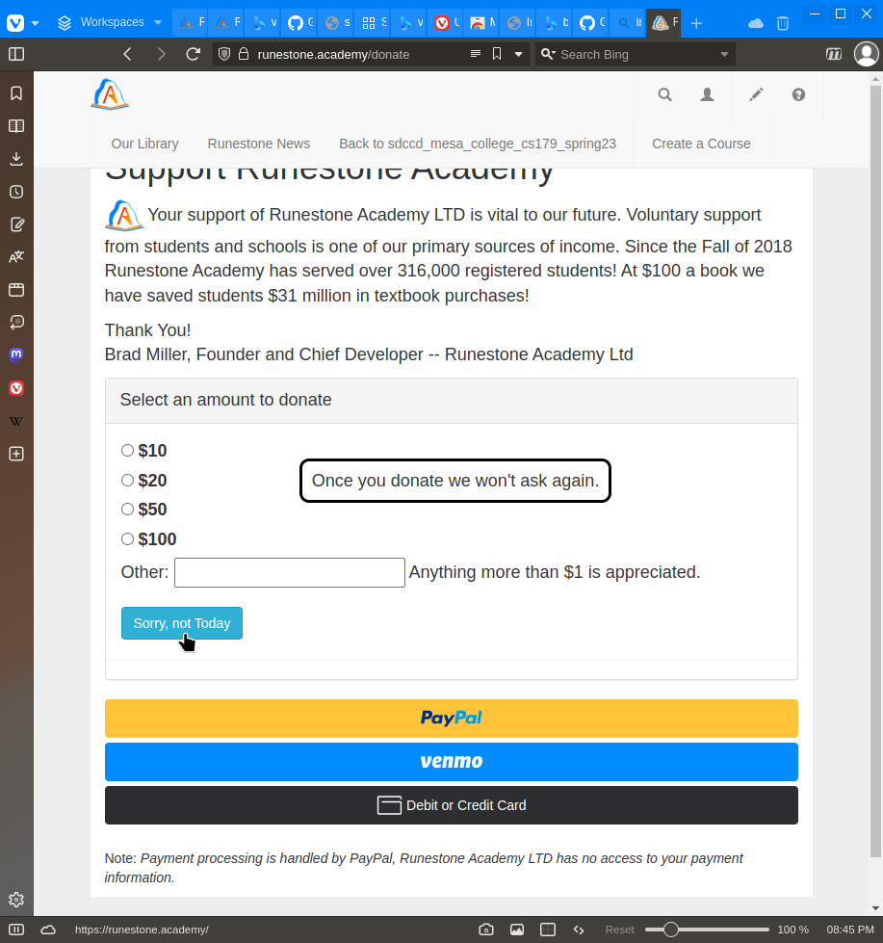
Task: Go to Our Library menu item
Action: pos(144,144)
